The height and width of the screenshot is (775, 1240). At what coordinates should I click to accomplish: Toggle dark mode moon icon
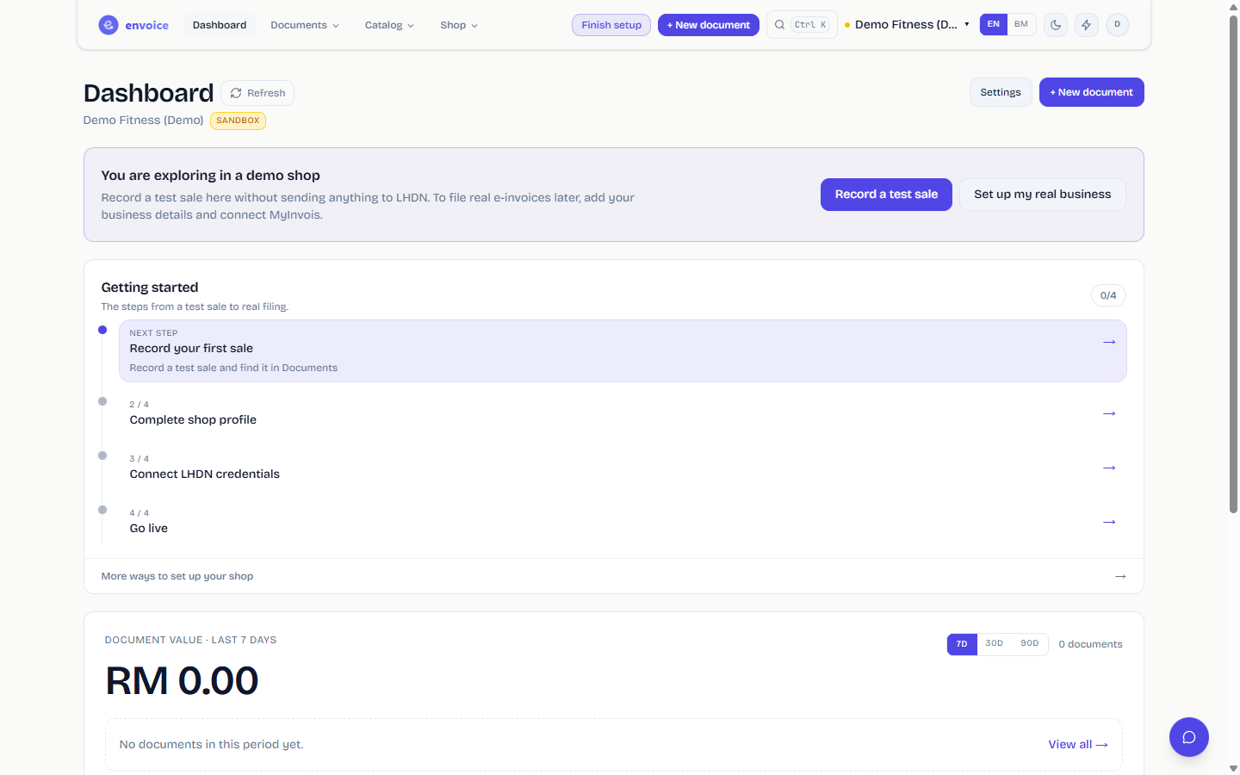pos(1056,25)
